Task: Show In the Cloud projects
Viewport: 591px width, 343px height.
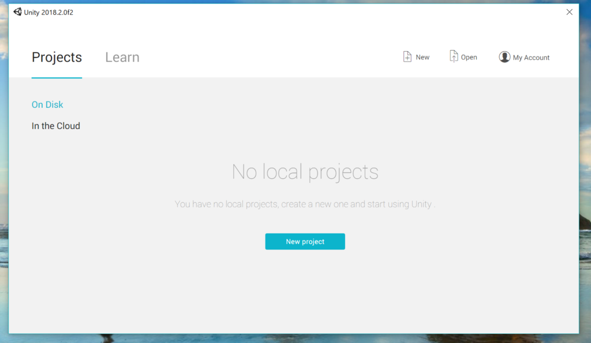Action: [x=55, y=126]
